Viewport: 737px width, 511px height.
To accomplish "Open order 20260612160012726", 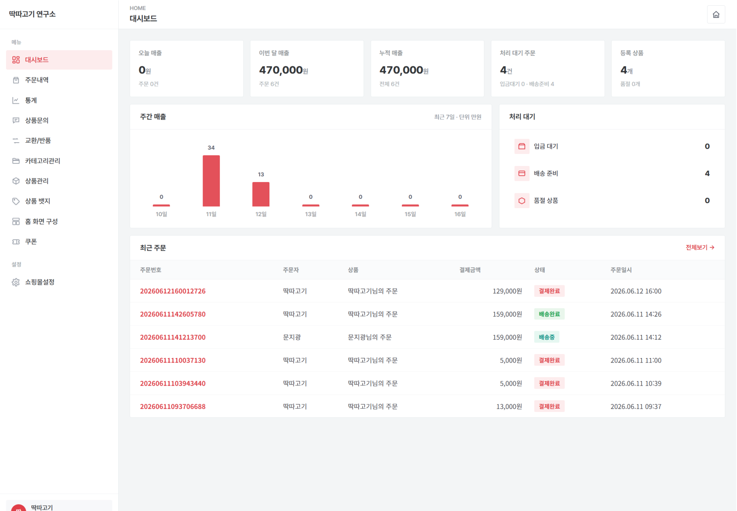I will tap(173, 291).
